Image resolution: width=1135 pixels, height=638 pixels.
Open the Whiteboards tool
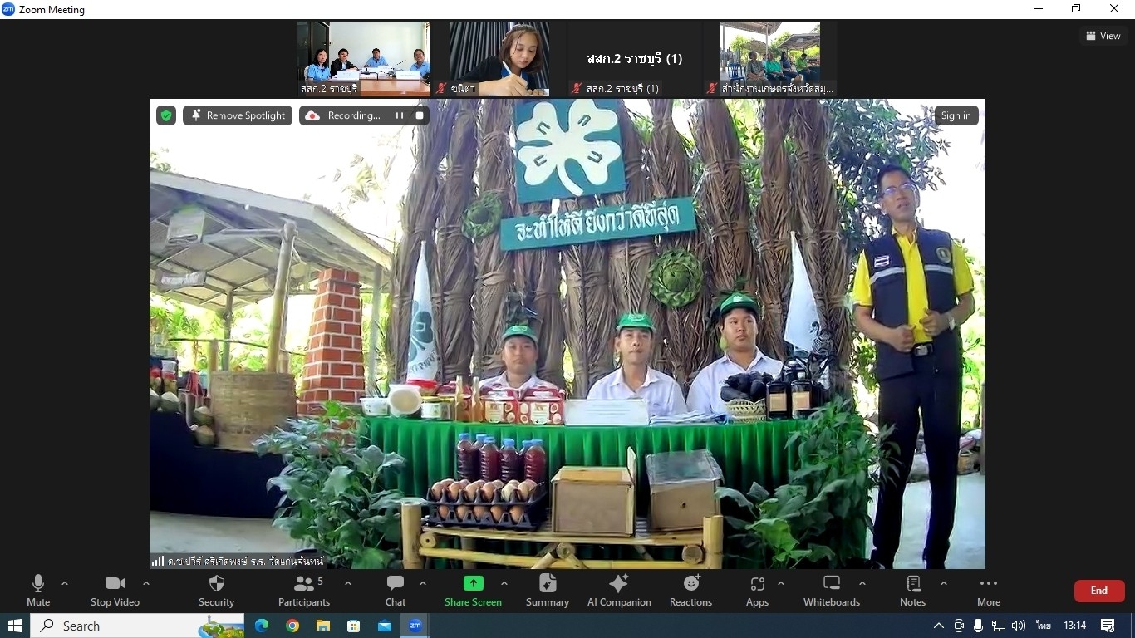[831, 591]
